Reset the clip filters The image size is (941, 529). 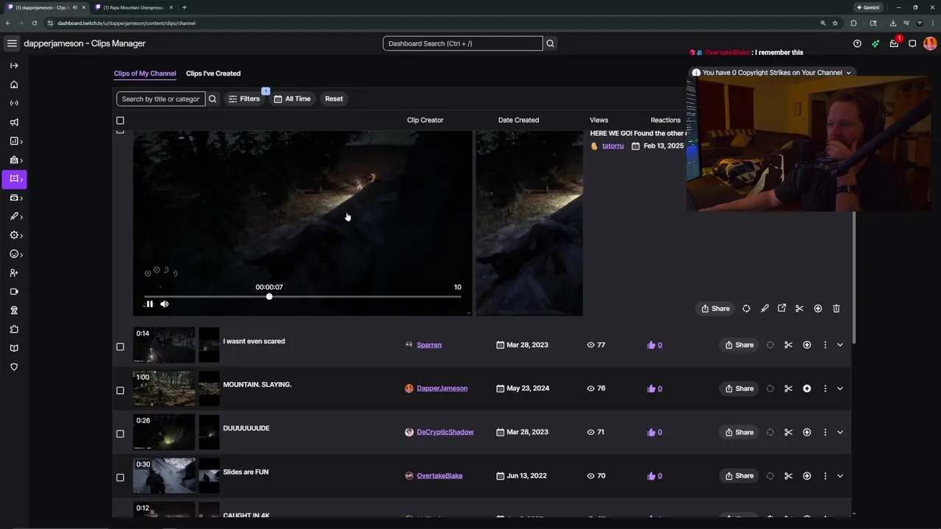tap(334, 98)
